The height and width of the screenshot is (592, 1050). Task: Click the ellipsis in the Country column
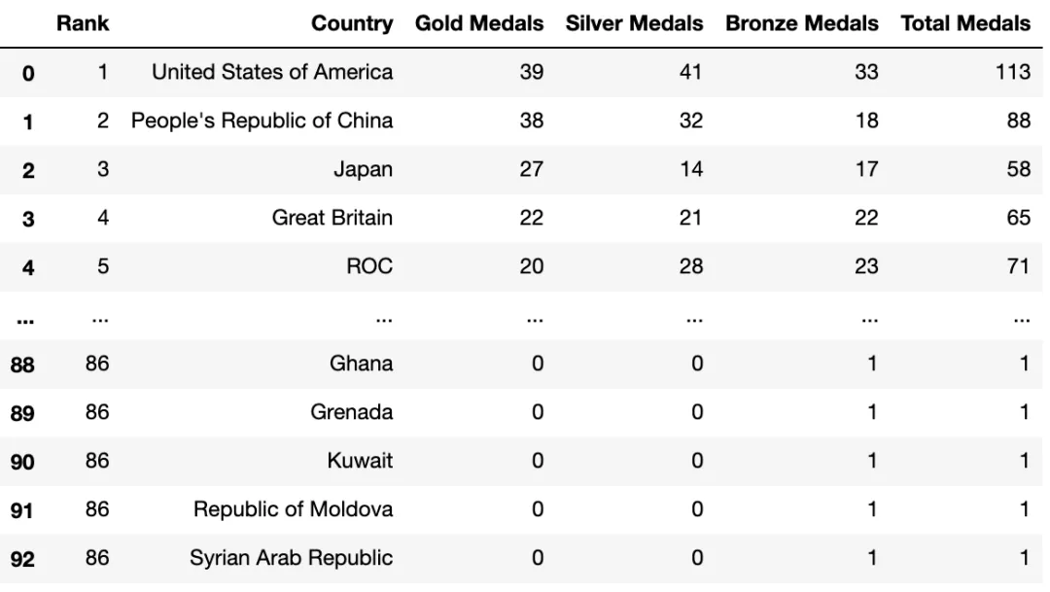pos(384,320)
